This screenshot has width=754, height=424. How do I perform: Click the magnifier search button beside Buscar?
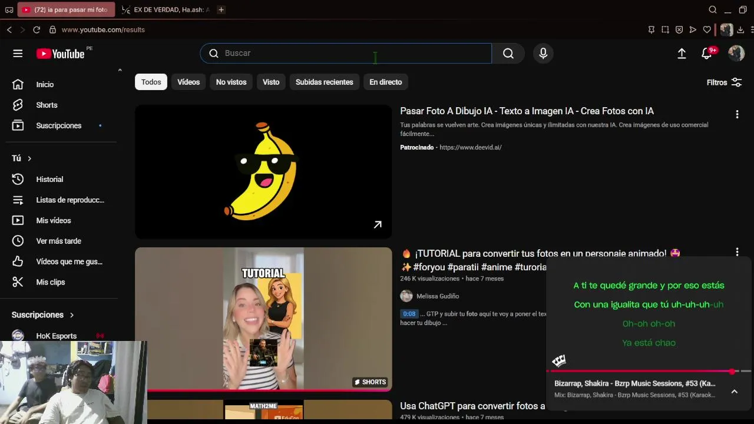(508, 54)
